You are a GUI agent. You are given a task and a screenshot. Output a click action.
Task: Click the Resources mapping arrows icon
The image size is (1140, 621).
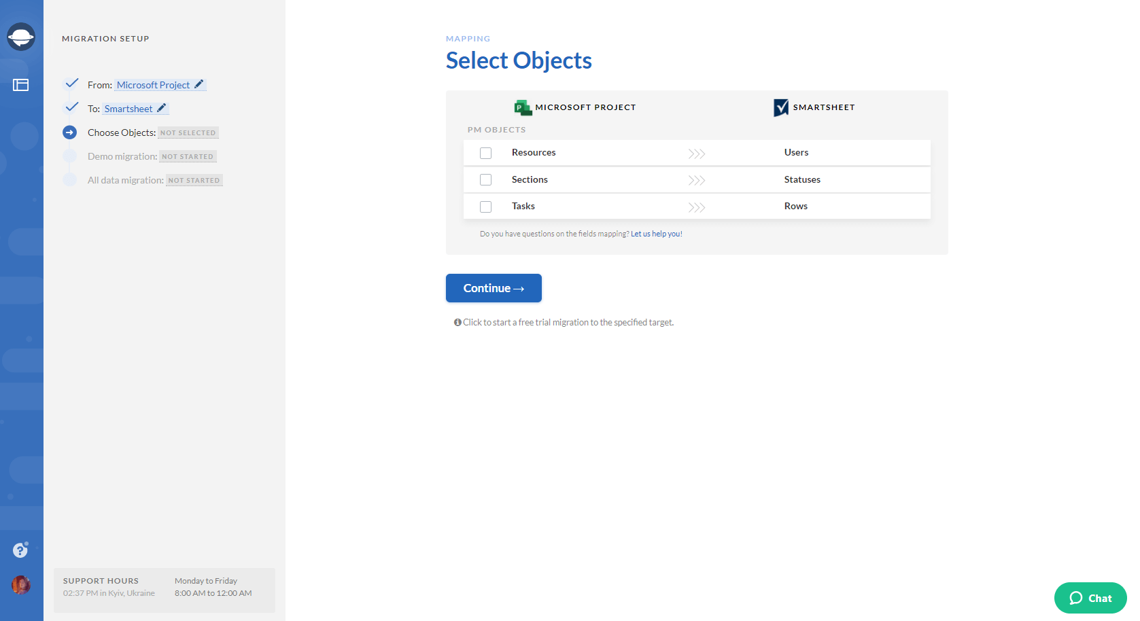coord(697,154)
